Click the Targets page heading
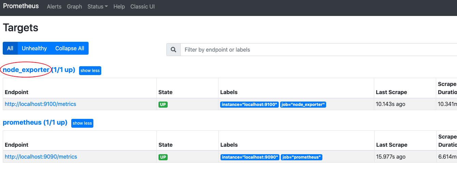Screen dimensions: 457x180 coord(20,28)
